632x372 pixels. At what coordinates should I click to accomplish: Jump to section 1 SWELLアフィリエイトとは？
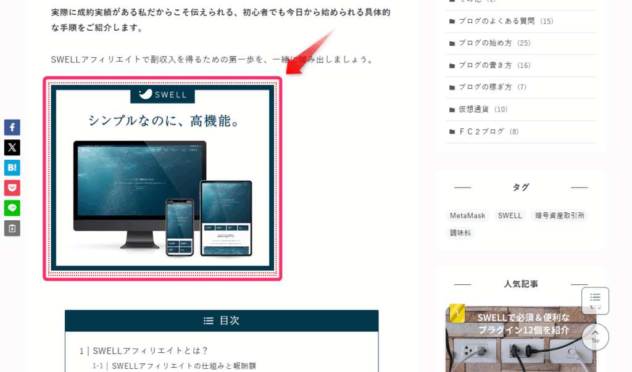143,351
